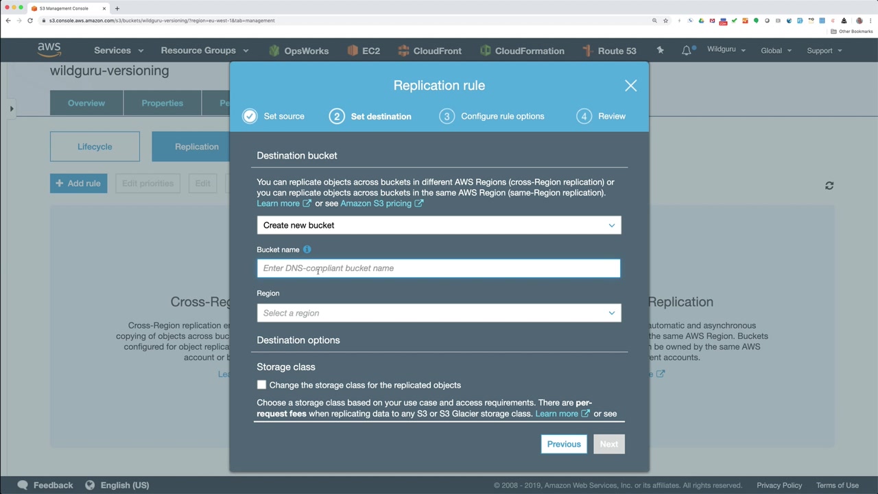
Task: Click step 4 Review
Action: click(601, 116)
